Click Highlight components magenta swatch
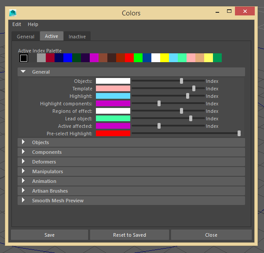This screenshot has height=253, width=264. [x=113, y=104]
